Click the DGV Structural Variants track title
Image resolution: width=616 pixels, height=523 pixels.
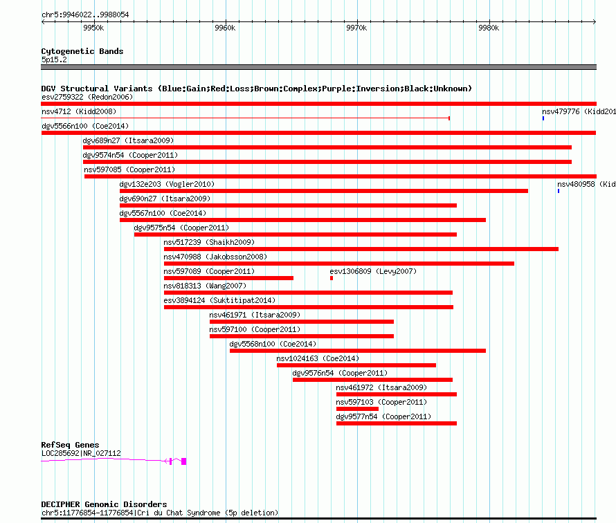tap(256, 89)
